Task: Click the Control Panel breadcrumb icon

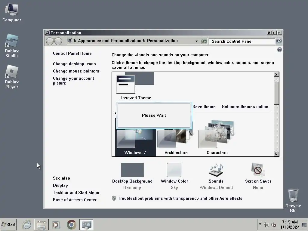Action: coord(69,41)
